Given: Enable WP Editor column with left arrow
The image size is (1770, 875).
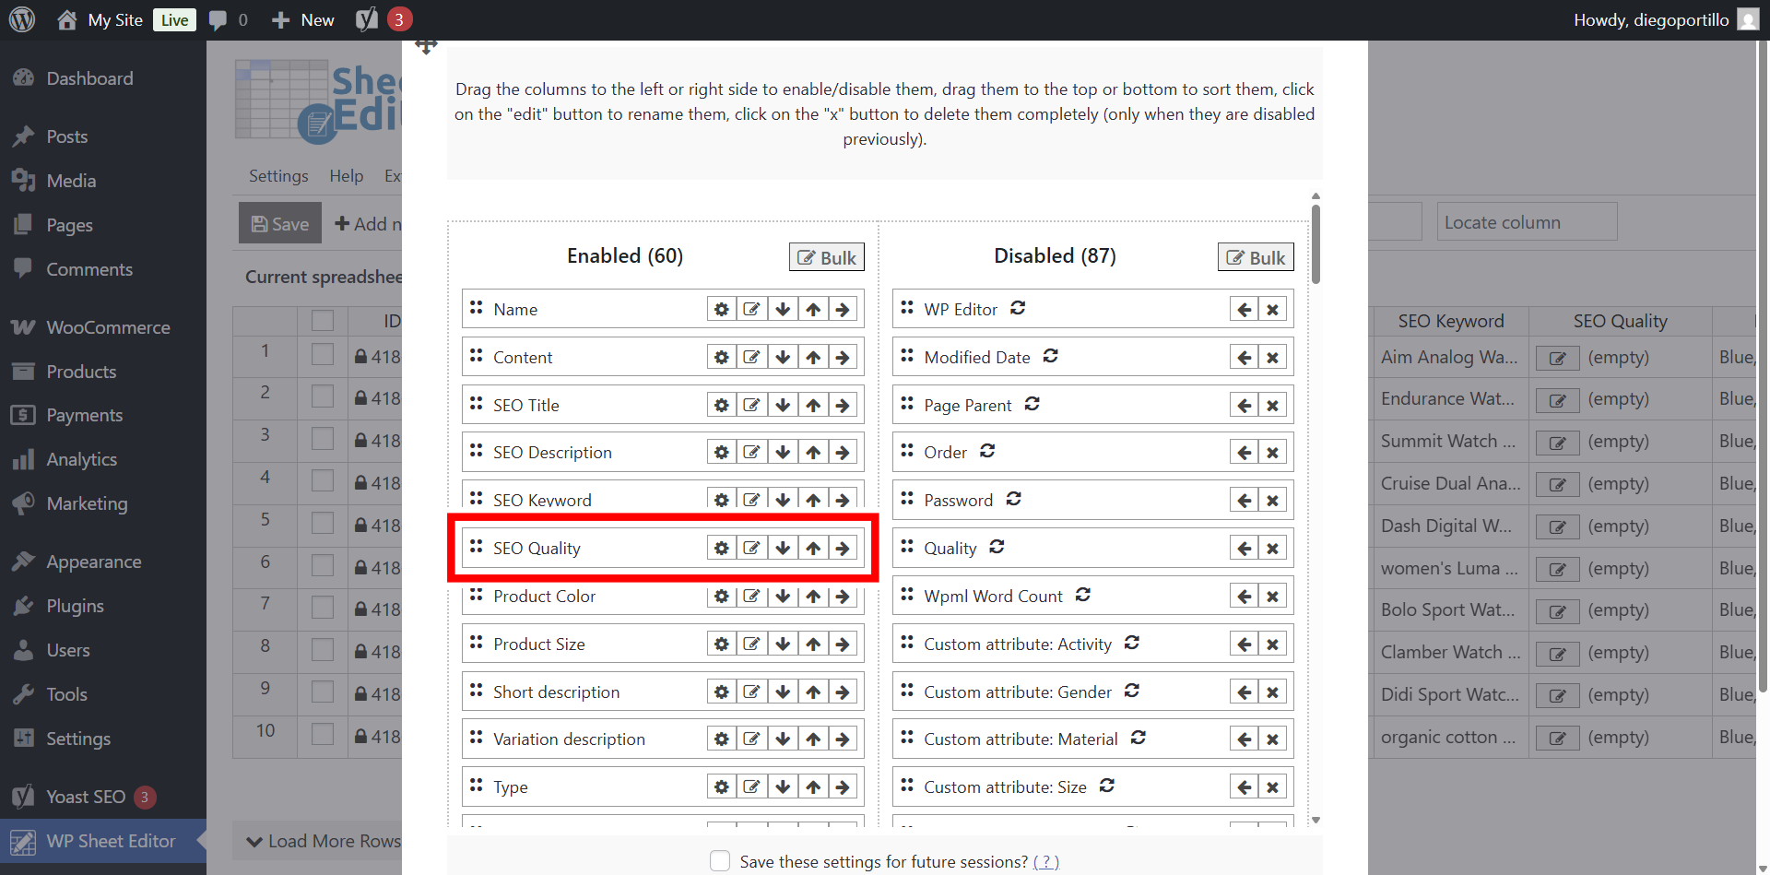Looking at the screenshot, I should [x=1245, y=310].
